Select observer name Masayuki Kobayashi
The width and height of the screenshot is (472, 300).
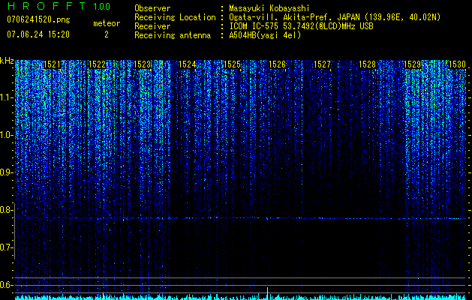[x=269, y=9]
